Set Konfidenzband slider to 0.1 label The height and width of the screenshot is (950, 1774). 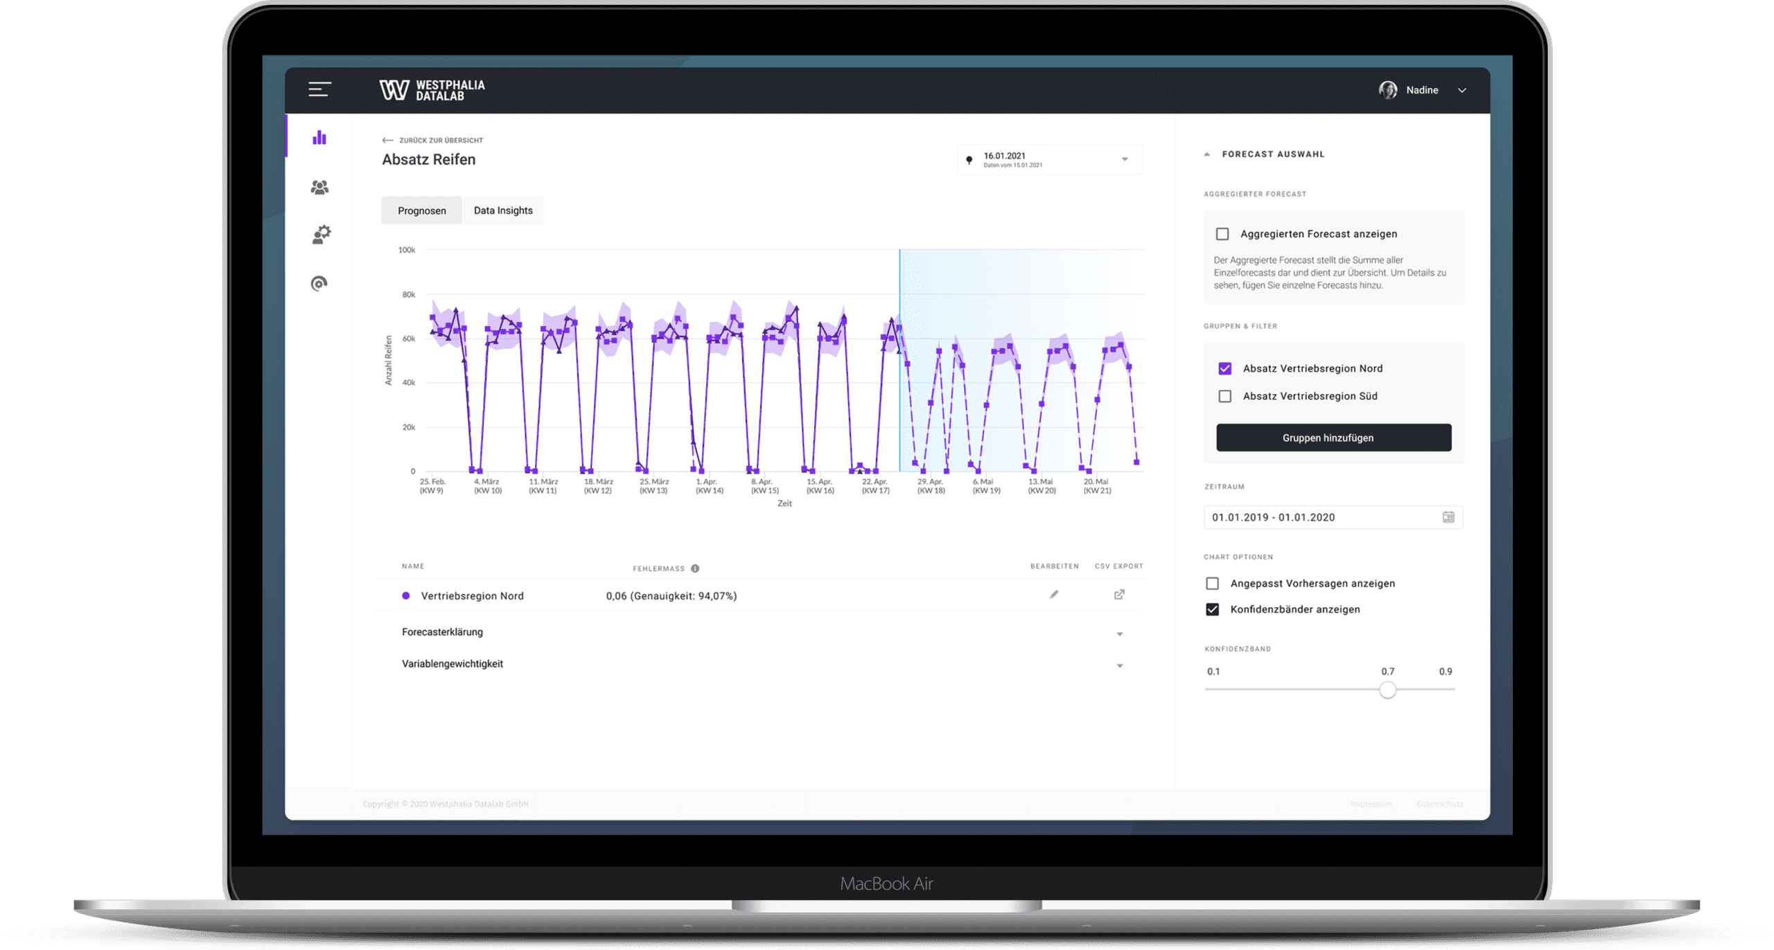point(1213,672)
